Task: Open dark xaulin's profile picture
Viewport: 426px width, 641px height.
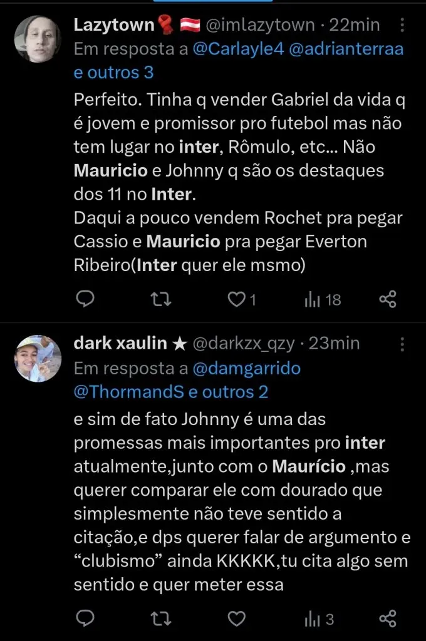Action: [x=38, y=358]
